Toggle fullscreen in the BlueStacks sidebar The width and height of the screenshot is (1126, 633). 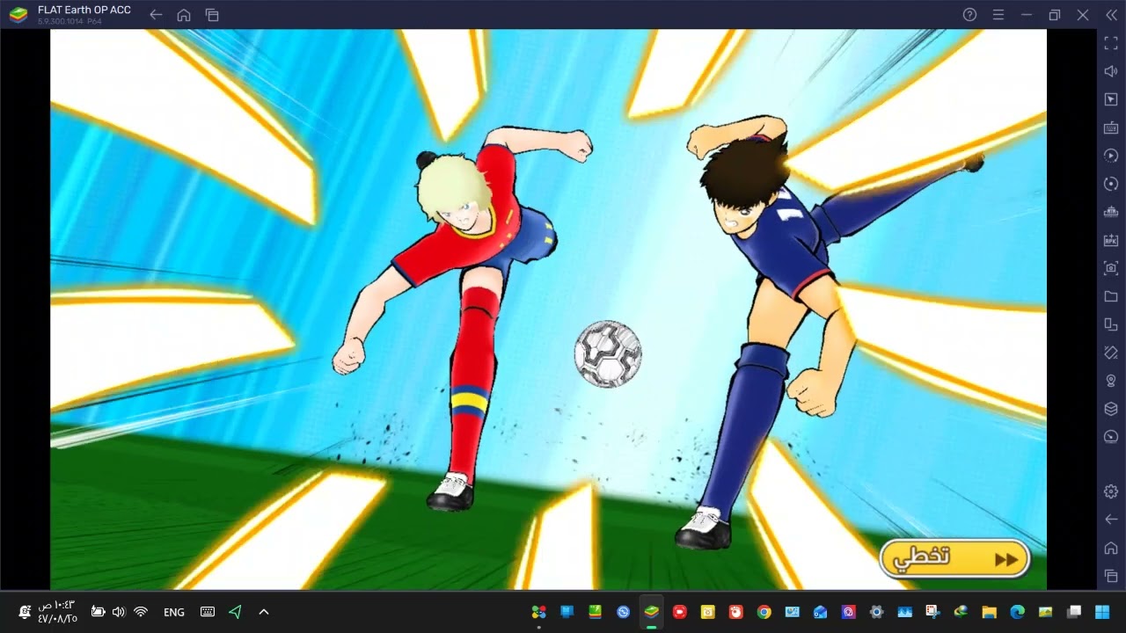[x=1111, y=42]
